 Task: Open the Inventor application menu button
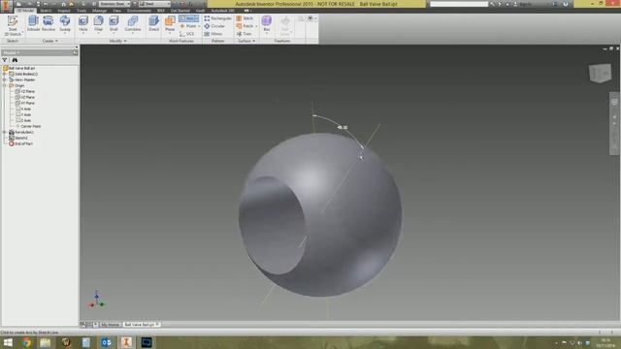pos(6,7)
